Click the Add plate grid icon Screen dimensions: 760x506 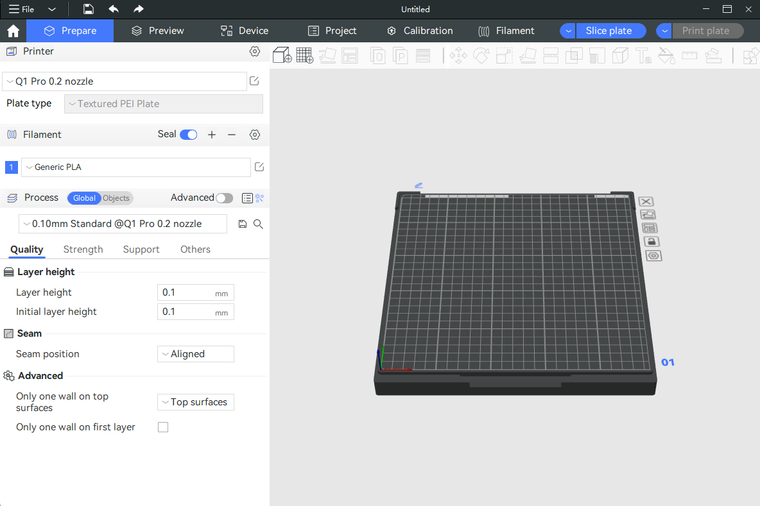click(304, 56)
